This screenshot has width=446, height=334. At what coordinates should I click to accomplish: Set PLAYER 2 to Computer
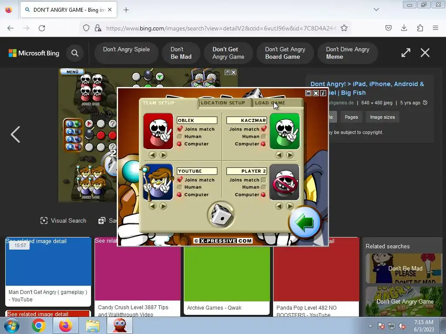point(264,195)
